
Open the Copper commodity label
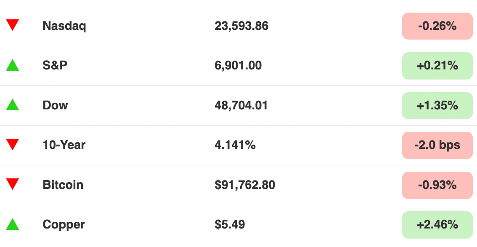[x=64, y=225]
